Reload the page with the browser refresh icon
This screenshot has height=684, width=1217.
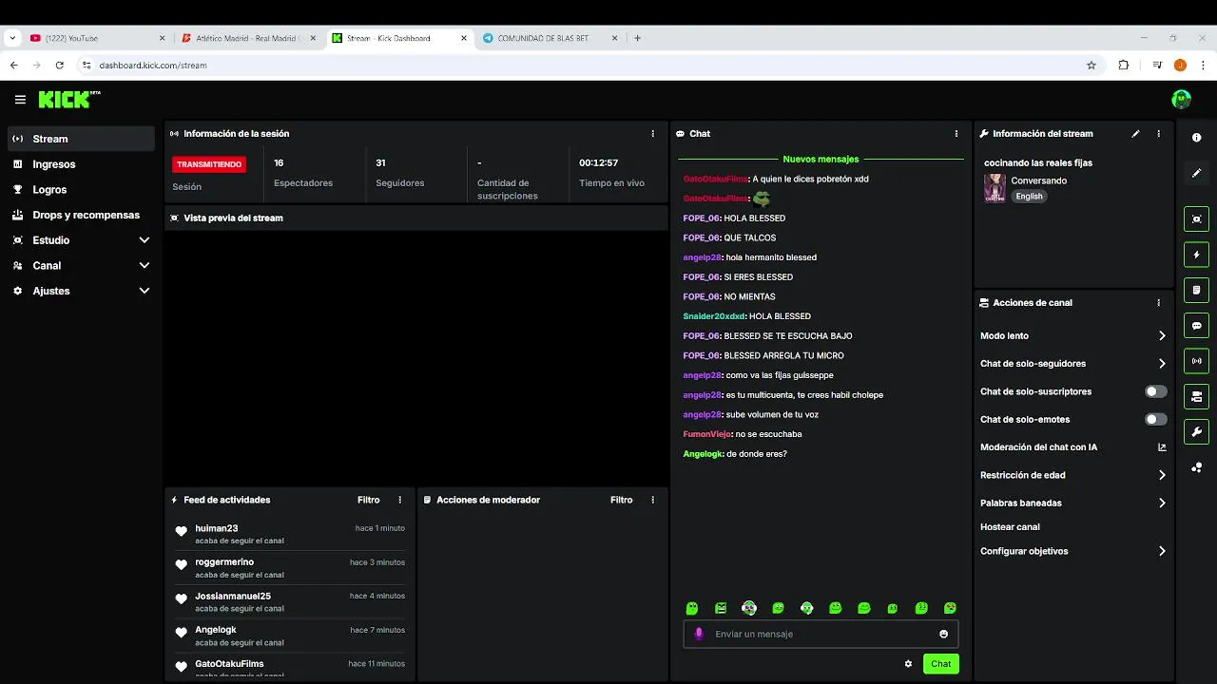59,66
